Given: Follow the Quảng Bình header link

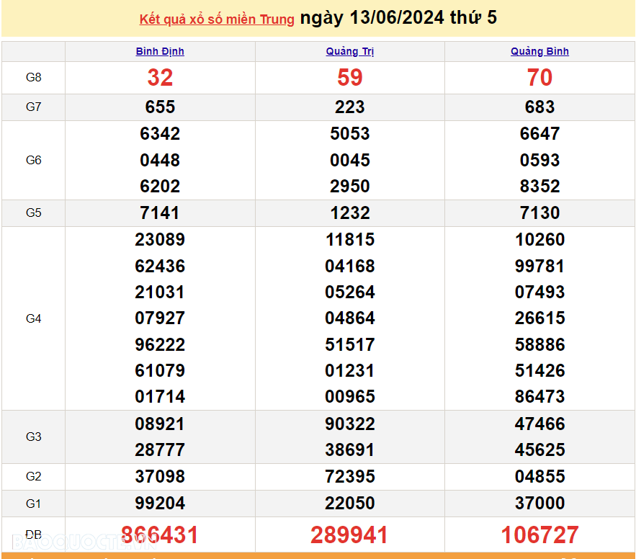Looking at the screenshot, I should (539, 51).
